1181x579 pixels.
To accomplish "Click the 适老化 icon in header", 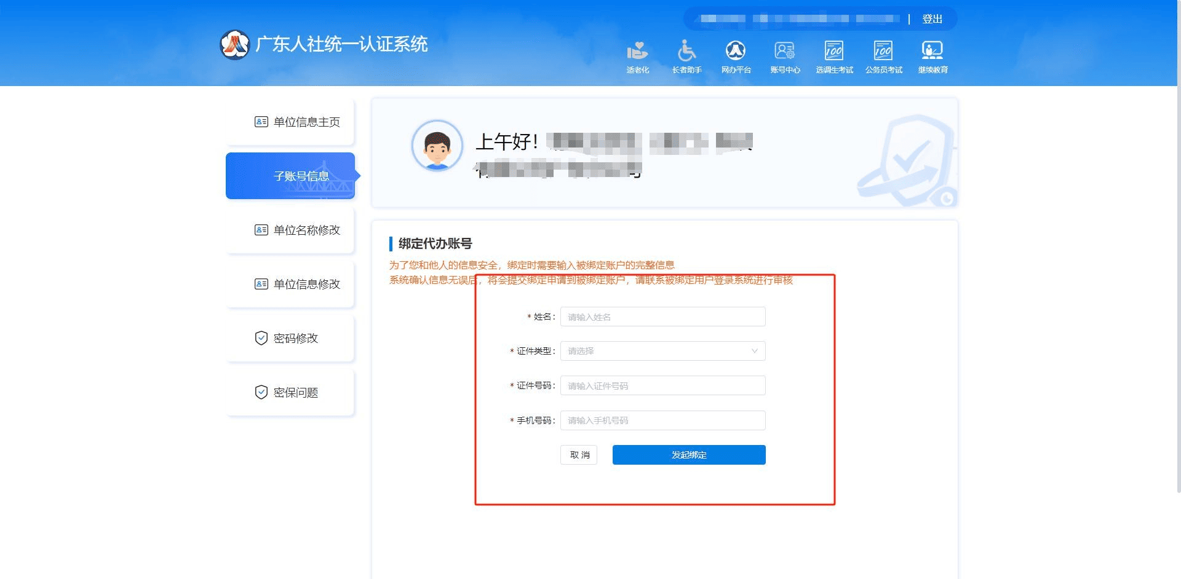I will 637,51.
